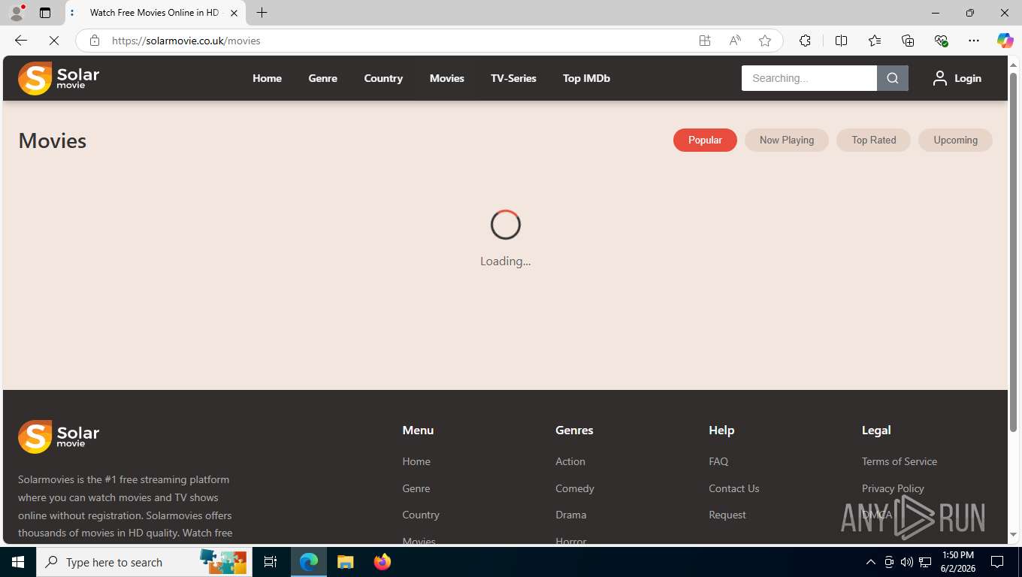Open volume control in tray

coord(907,562)
